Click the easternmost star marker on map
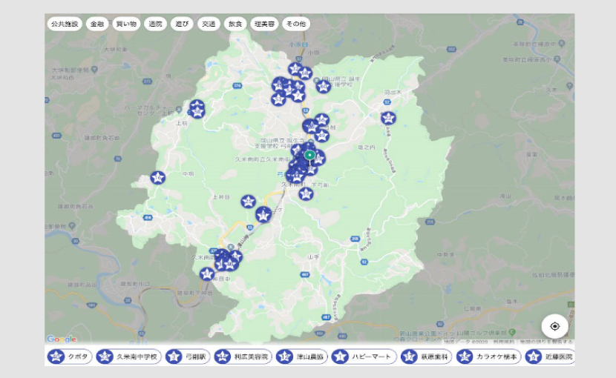Screen dimensions: 616x378 pos(388,118)
